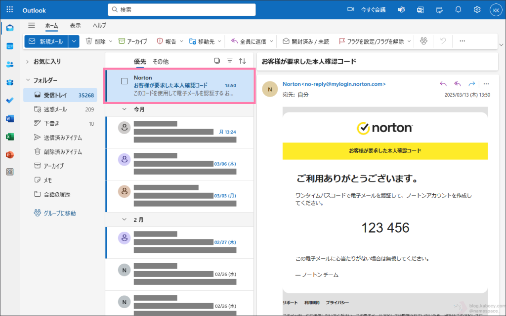Select the その他 inbox tab
This screenshot has height=316, width=506.
point(160,62)
